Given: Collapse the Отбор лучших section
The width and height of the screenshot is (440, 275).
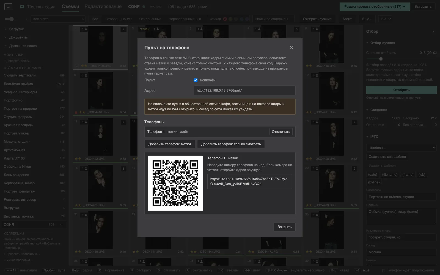Looking at the screenshot, I should (x=367, y=43).
